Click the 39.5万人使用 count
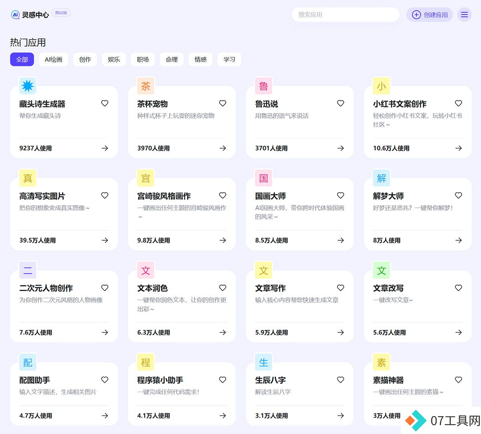 (38, 240)
